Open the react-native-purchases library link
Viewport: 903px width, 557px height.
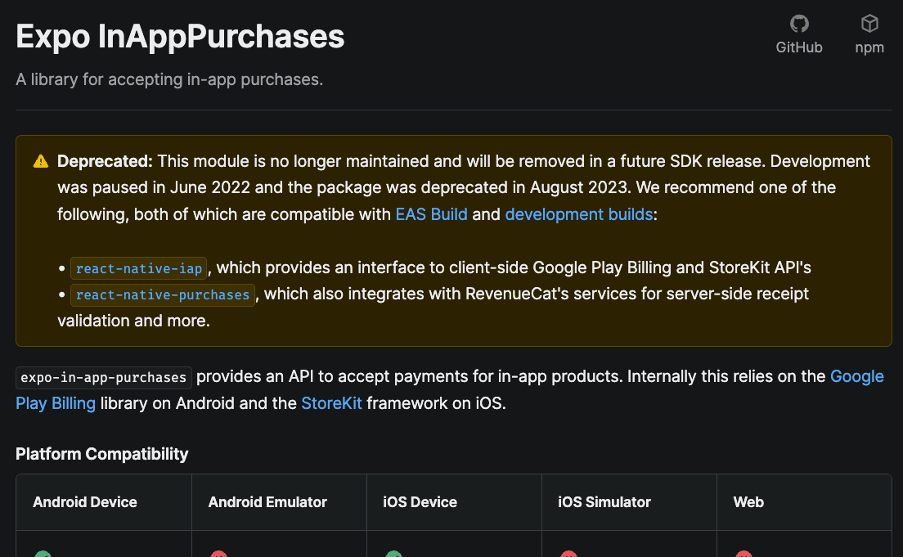[x=163, y=295]
